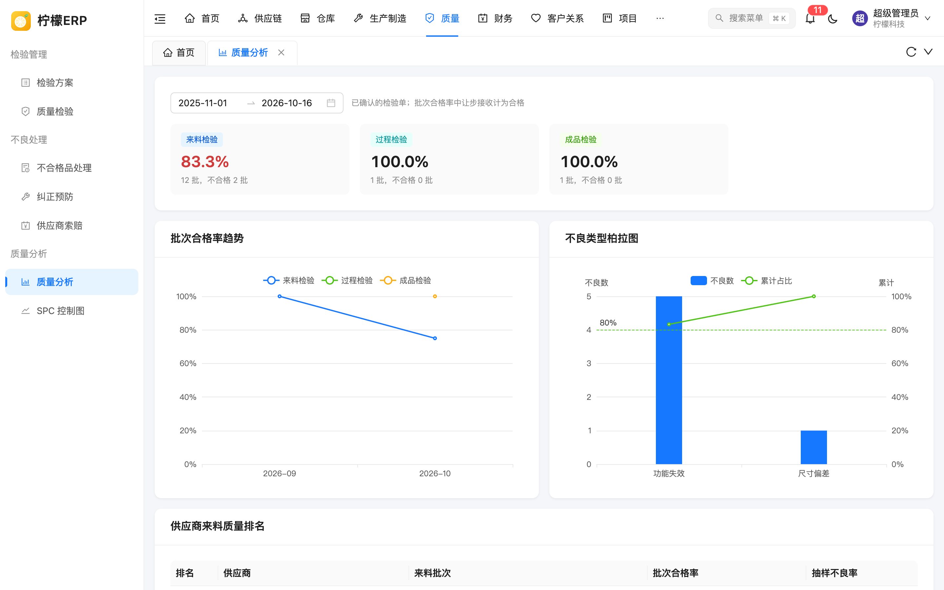The height and width of the screenshot is (590, 944).
Task: Click the search magnifier icon
Action: click(719, 18)
